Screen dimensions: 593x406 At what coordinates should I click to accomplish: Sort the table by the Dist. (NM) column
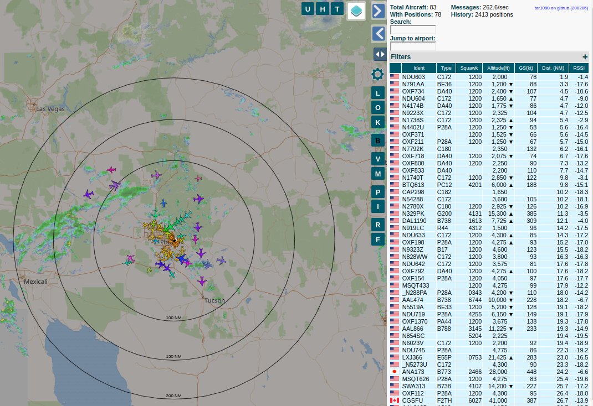pos(553,68)
